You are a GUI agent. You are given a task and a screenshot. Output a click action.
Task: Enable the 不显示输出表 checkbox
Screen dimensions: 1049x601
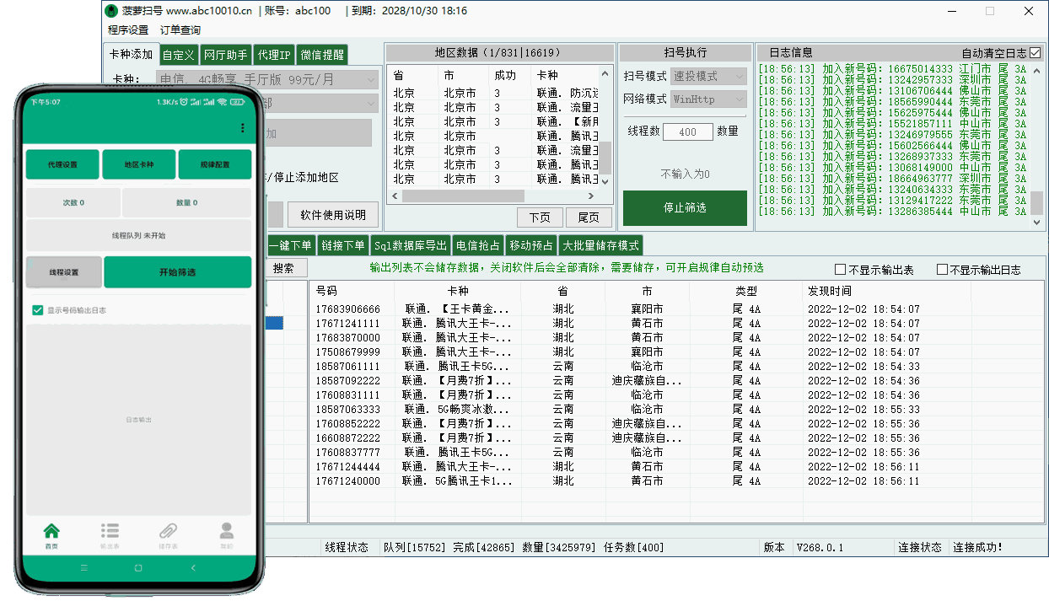click(x=840, y=270)
